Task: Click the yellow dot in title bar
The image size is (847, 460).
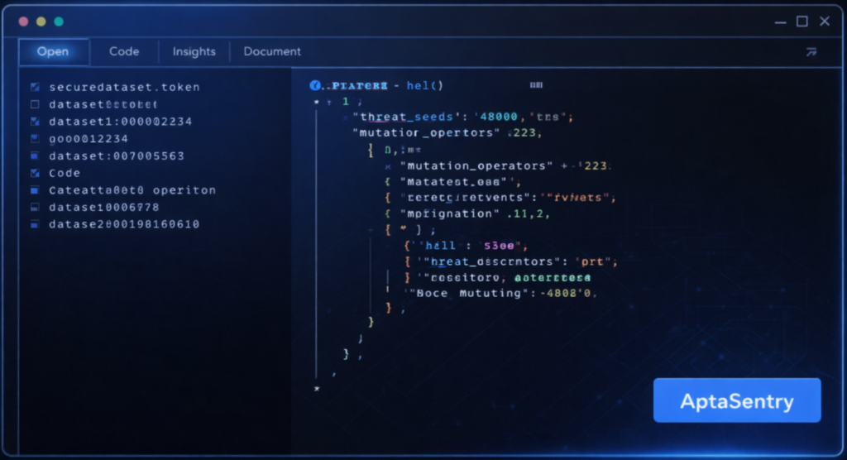Action: point(41,22)
